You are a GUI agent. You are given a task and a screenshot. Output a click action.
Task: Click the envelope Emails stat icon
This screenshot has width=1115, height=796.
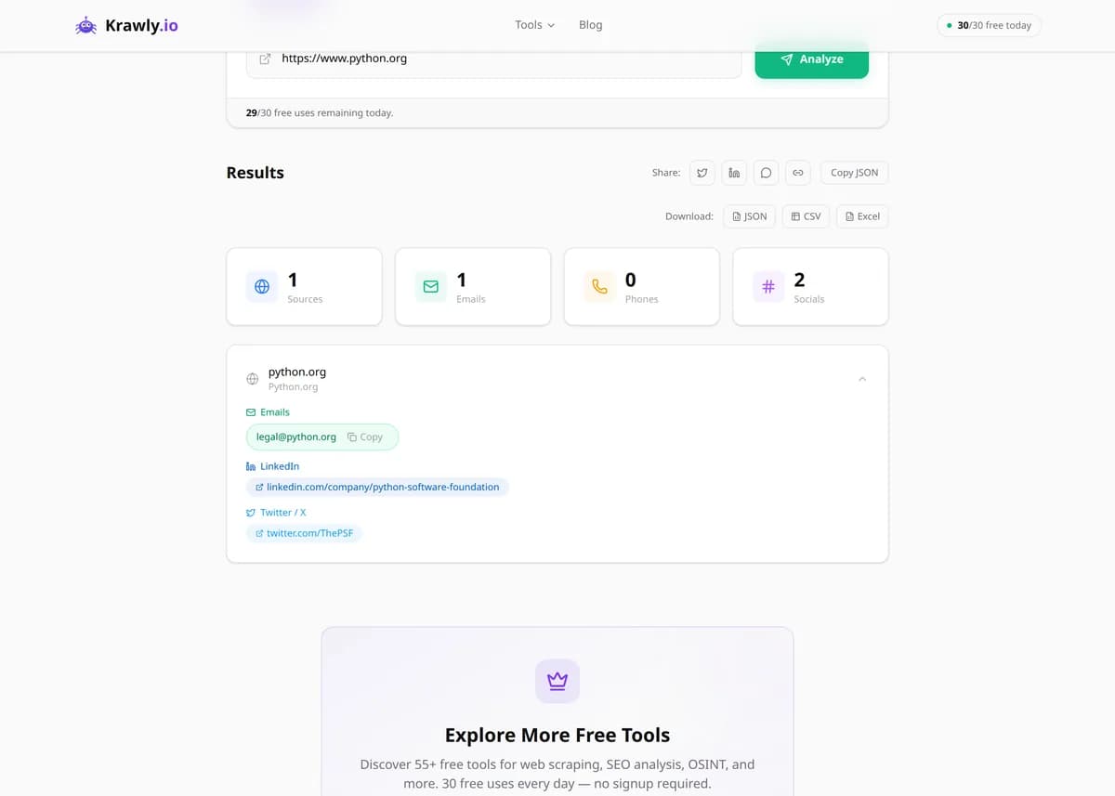click(x=431, y=287)
